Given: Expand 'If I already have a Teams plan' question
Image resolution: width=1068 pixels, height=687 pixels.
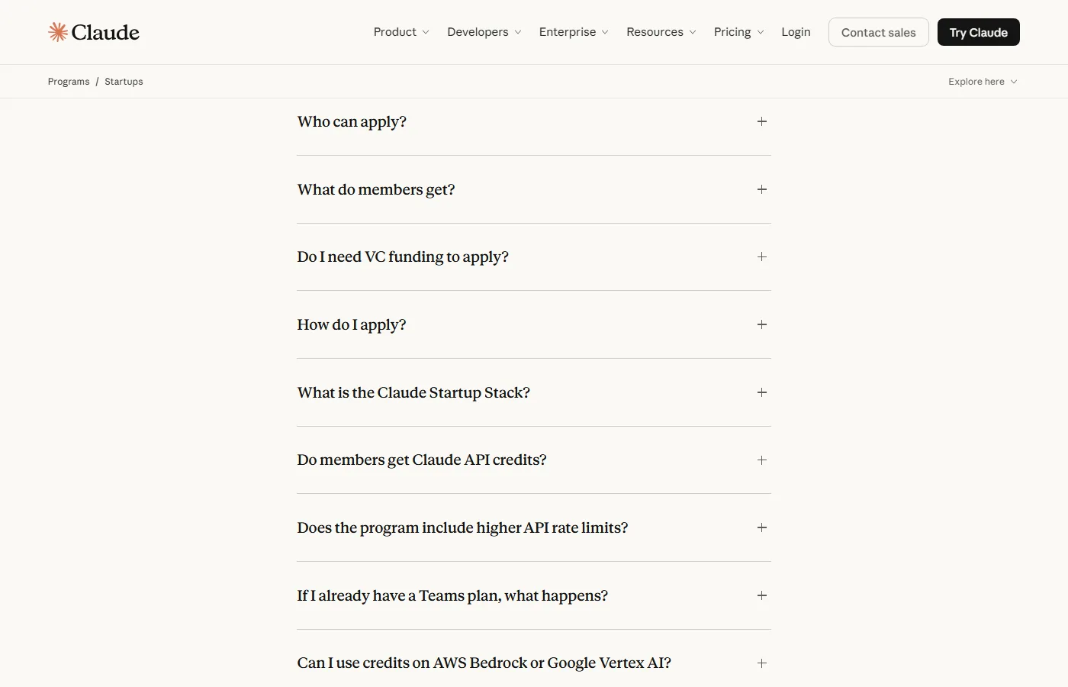Looking at the screenshot, I should click(534, 595).
